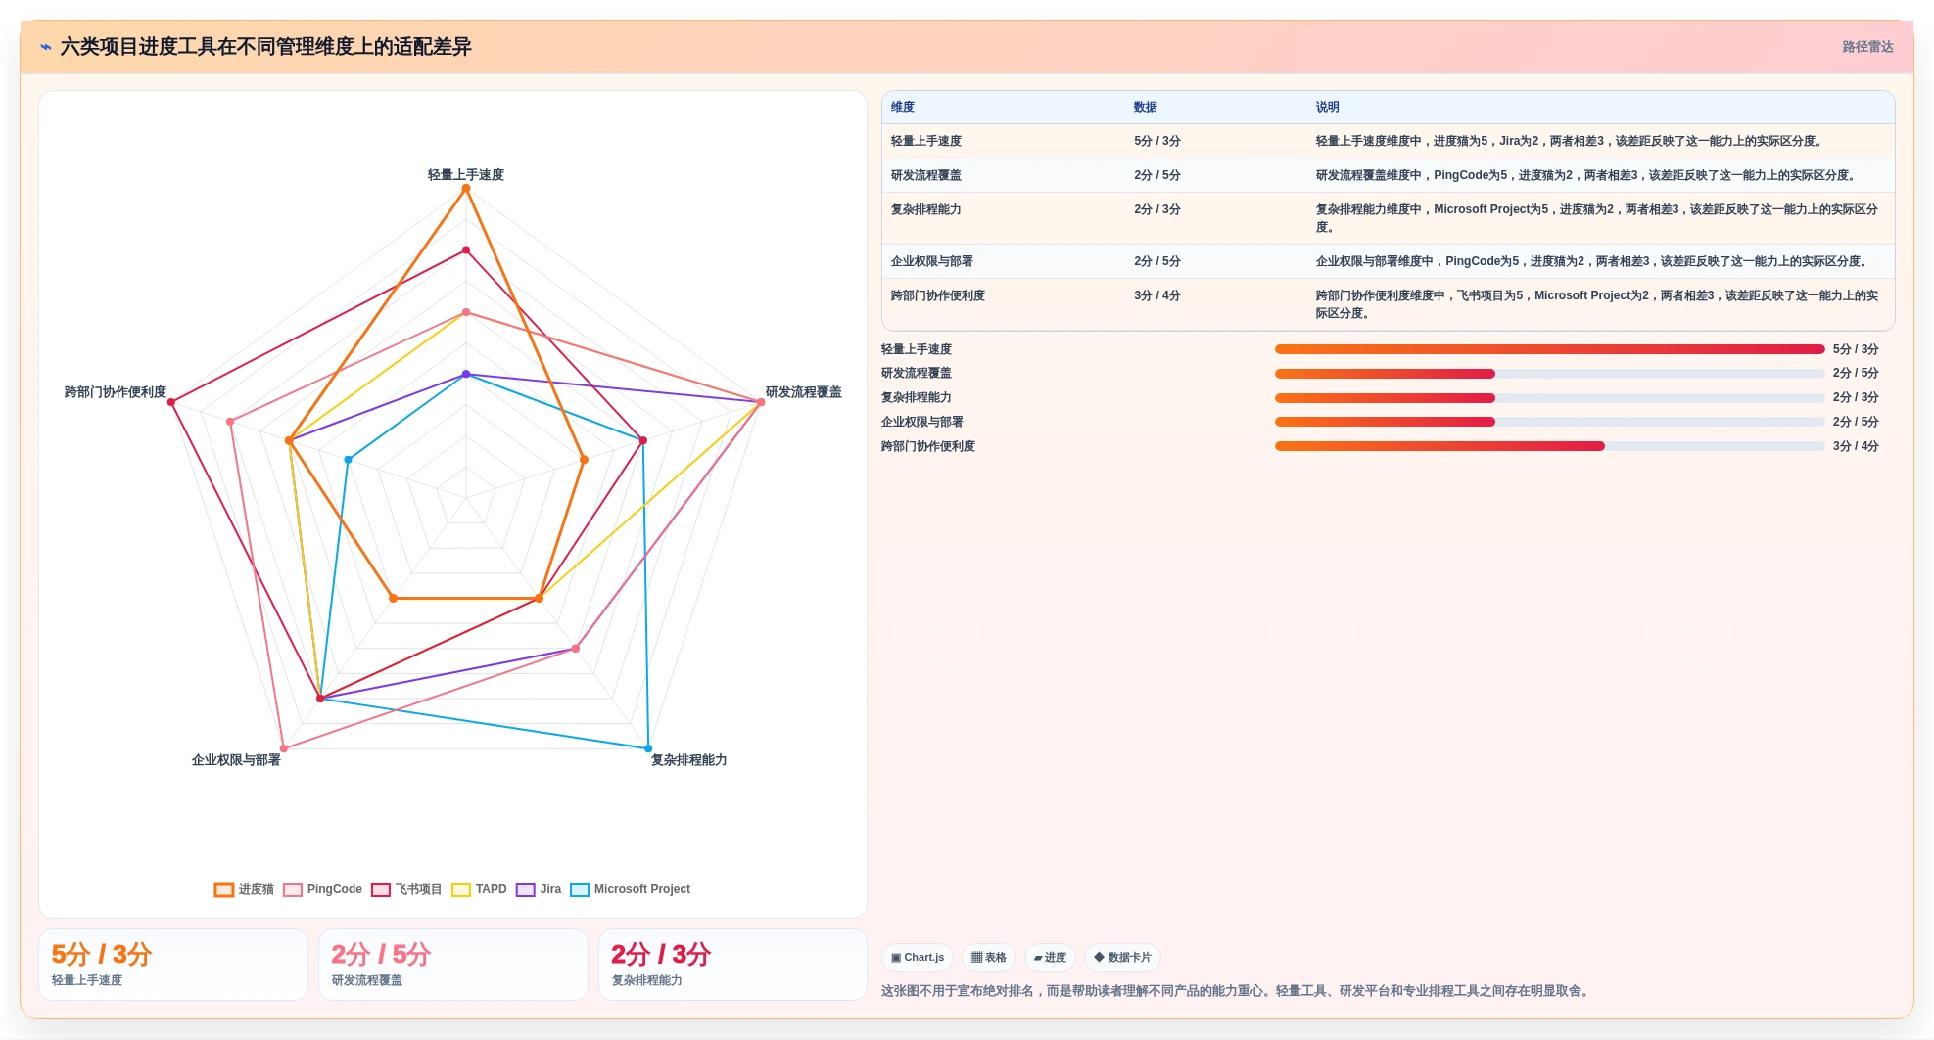Open the 5分 / 3分 轻量上手速度 card
The height and width of the screenshot is (1040, 1934).
click(x=173, y=965)
